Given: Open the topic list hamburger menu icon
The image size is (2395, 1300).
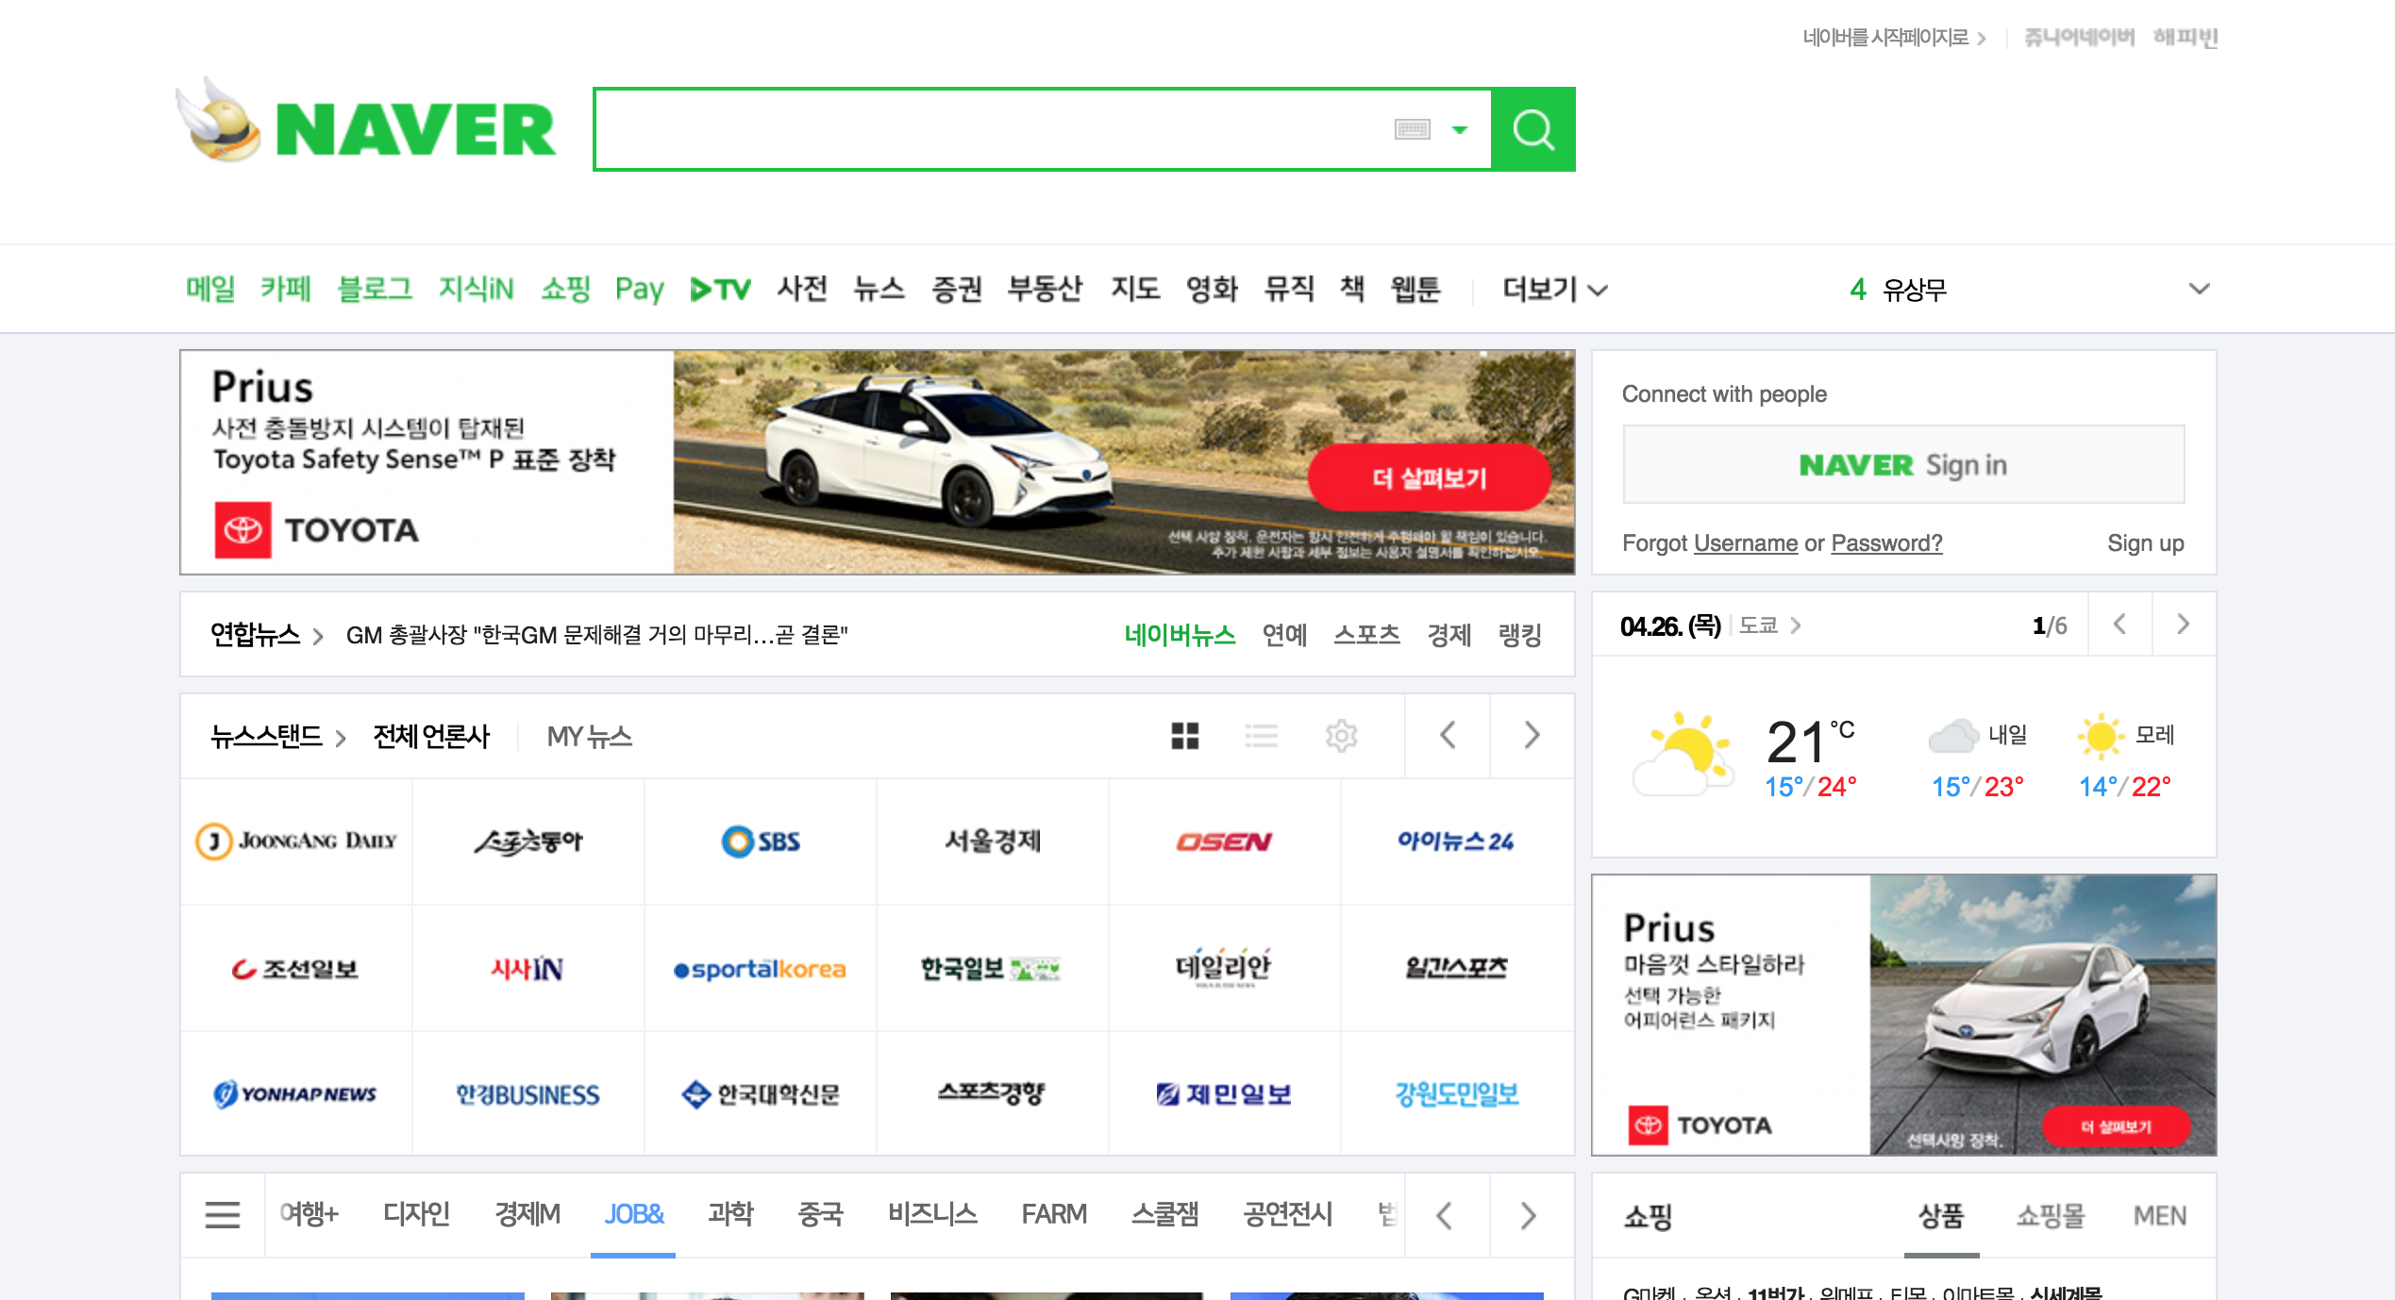Looking at the screenshot, I should click(x=223, y=1215).
